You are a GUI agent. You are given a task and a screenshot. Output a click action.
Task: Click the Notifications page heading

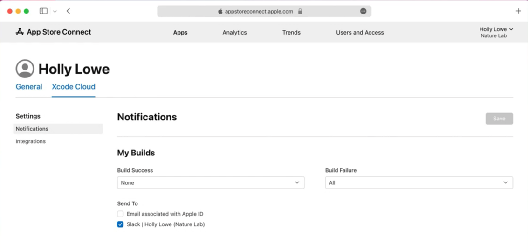point(147,117)
